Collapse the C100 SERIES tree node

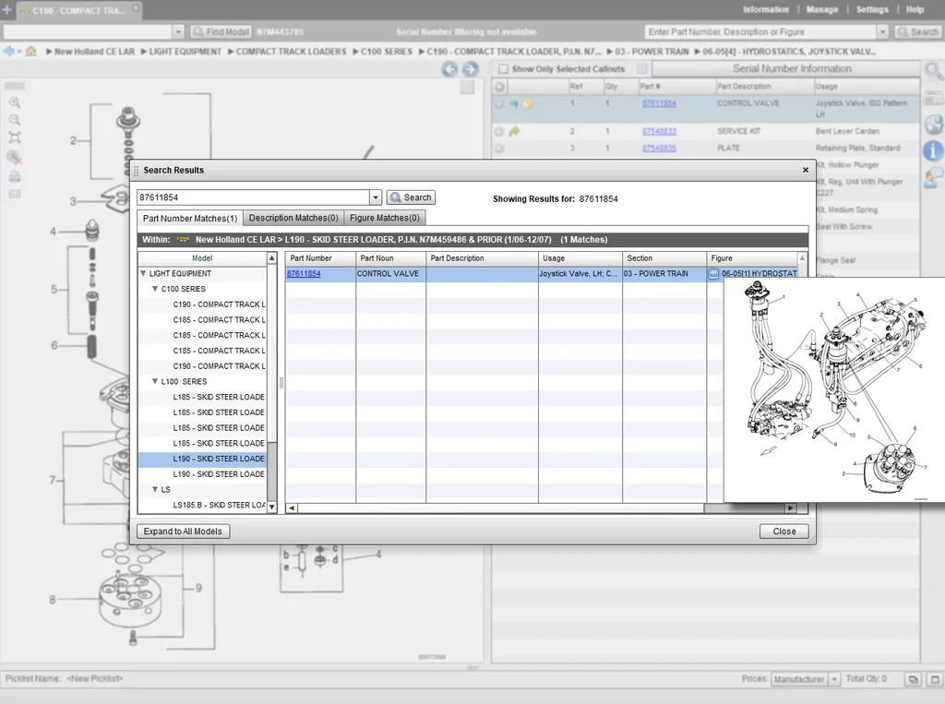pos(155,290)
